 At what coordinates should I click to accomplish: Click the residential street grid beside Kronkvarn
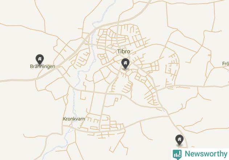coord(102,124)
